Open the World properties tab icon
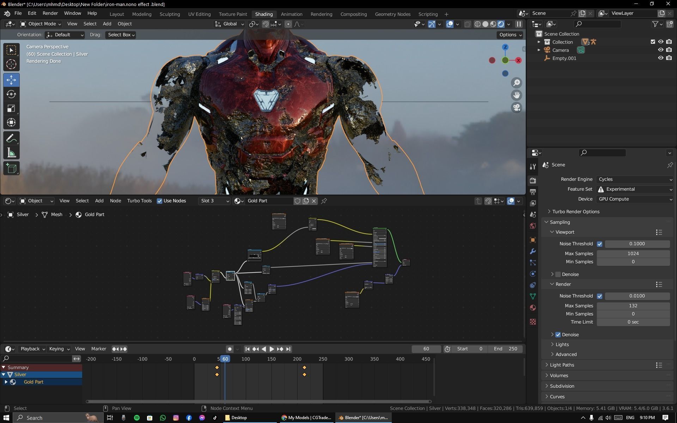The image size is (677, 423). tap(533, 226)
